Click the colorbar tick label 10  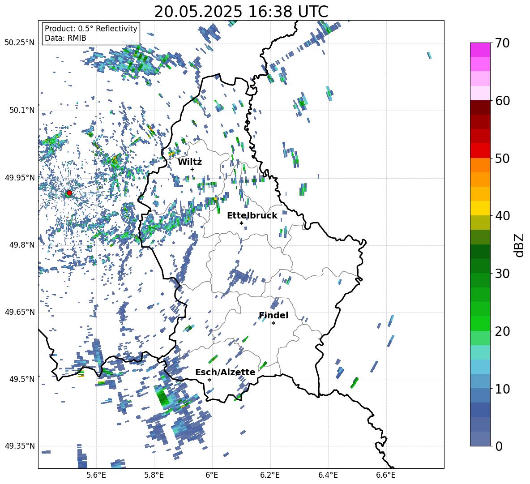point(502,389)
